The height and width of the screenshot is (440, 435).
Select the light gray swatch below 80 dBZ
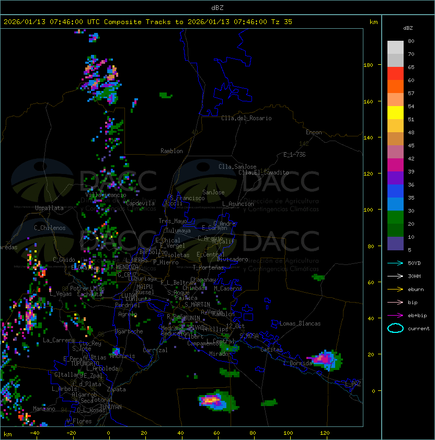395,47
